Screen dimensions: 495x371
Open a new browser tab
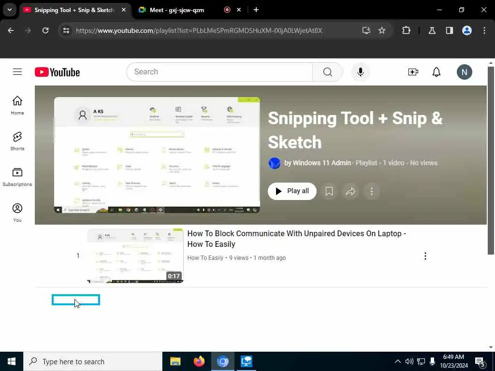(x=256, y=10)
